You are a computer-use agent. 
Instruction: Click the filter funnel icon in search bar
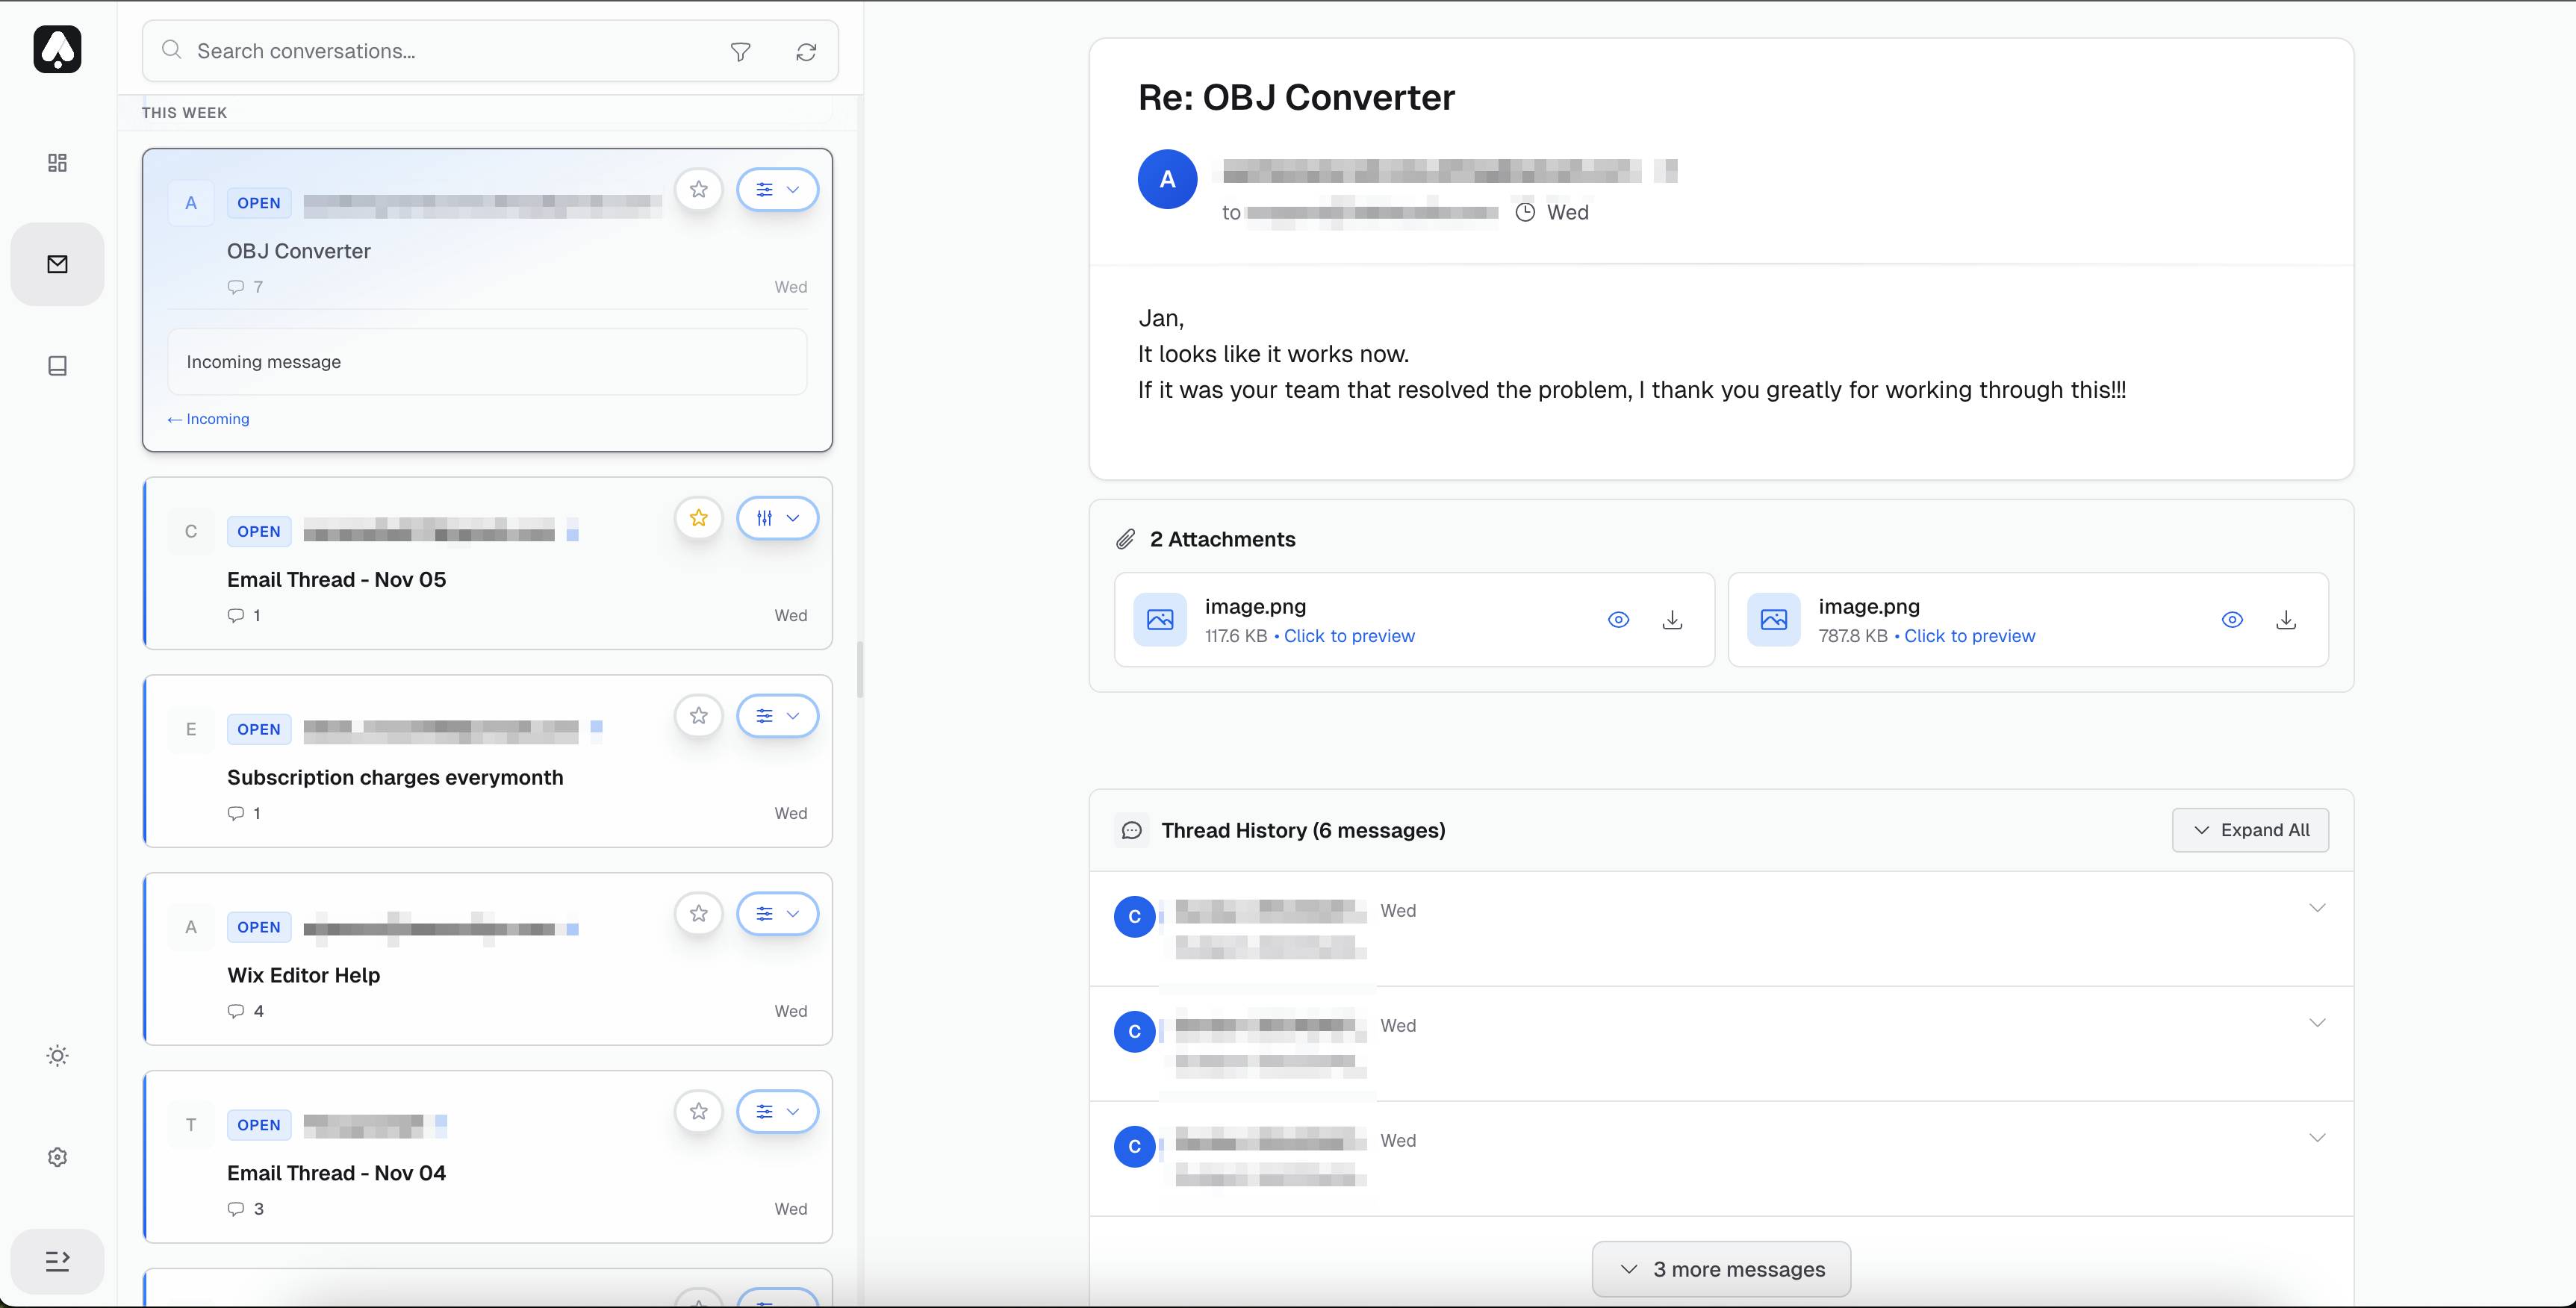point(740,52)
